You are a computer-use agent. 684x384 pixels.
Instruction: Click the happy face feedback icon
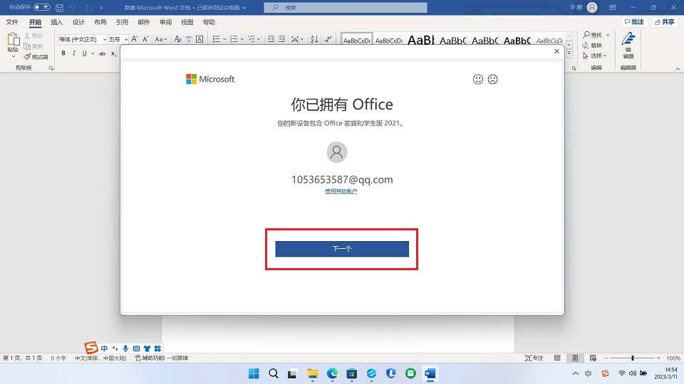(478, 80)
